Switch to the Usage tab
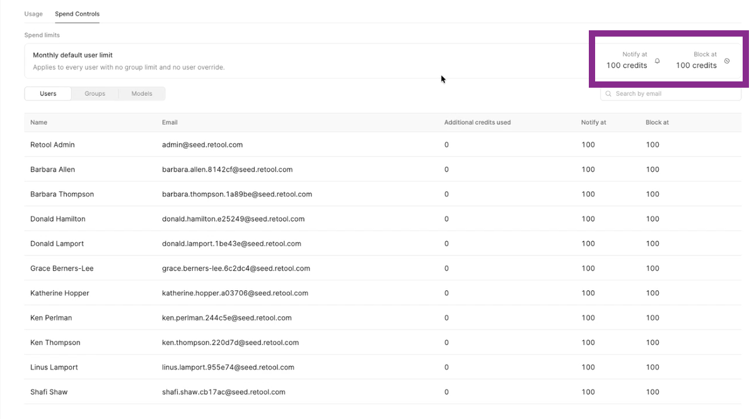Screen dimensions: 754x419 pyautogui.click(x=33, y=14)
